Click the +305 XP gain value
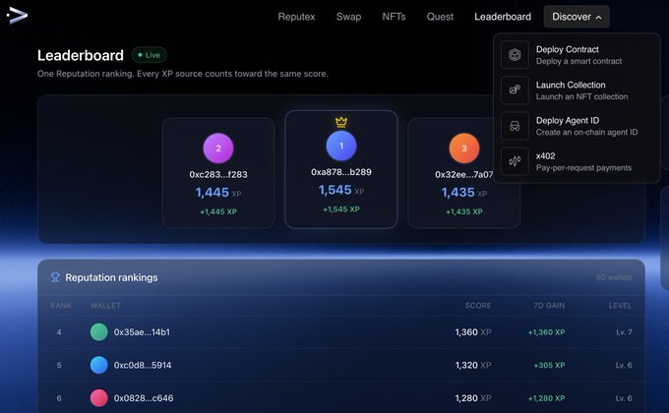 549,365
